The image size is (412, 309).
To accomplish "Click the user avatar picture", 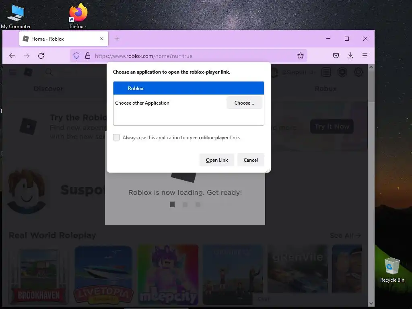I will (x=27, y=191).
